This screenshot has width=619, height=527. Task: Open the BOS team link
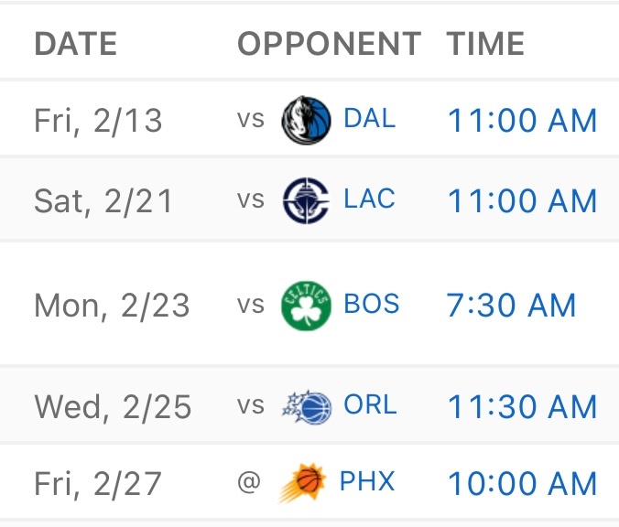pyautogui.click(x=372, y=305)
